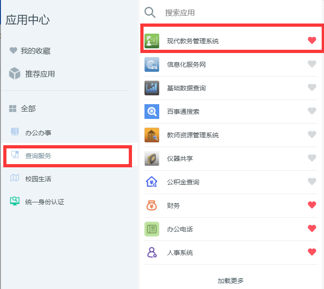Click the 信息化服务网 globe icon
Image resolution: width=324 pixels, height=289 pixels.
coord(152,65)
